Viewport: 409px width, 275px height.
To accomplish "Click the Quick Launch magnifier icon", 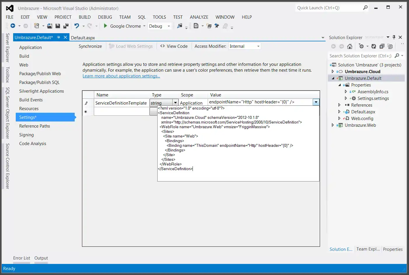I will pos(365,8).
